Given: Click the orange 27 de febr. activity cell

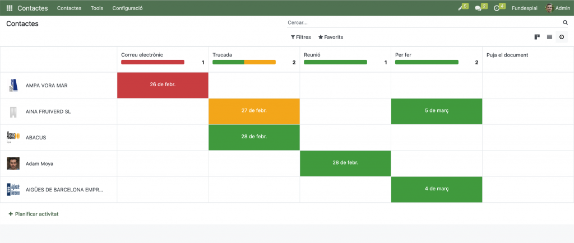Looking at the screenshot, I should (x=254, y=111).
